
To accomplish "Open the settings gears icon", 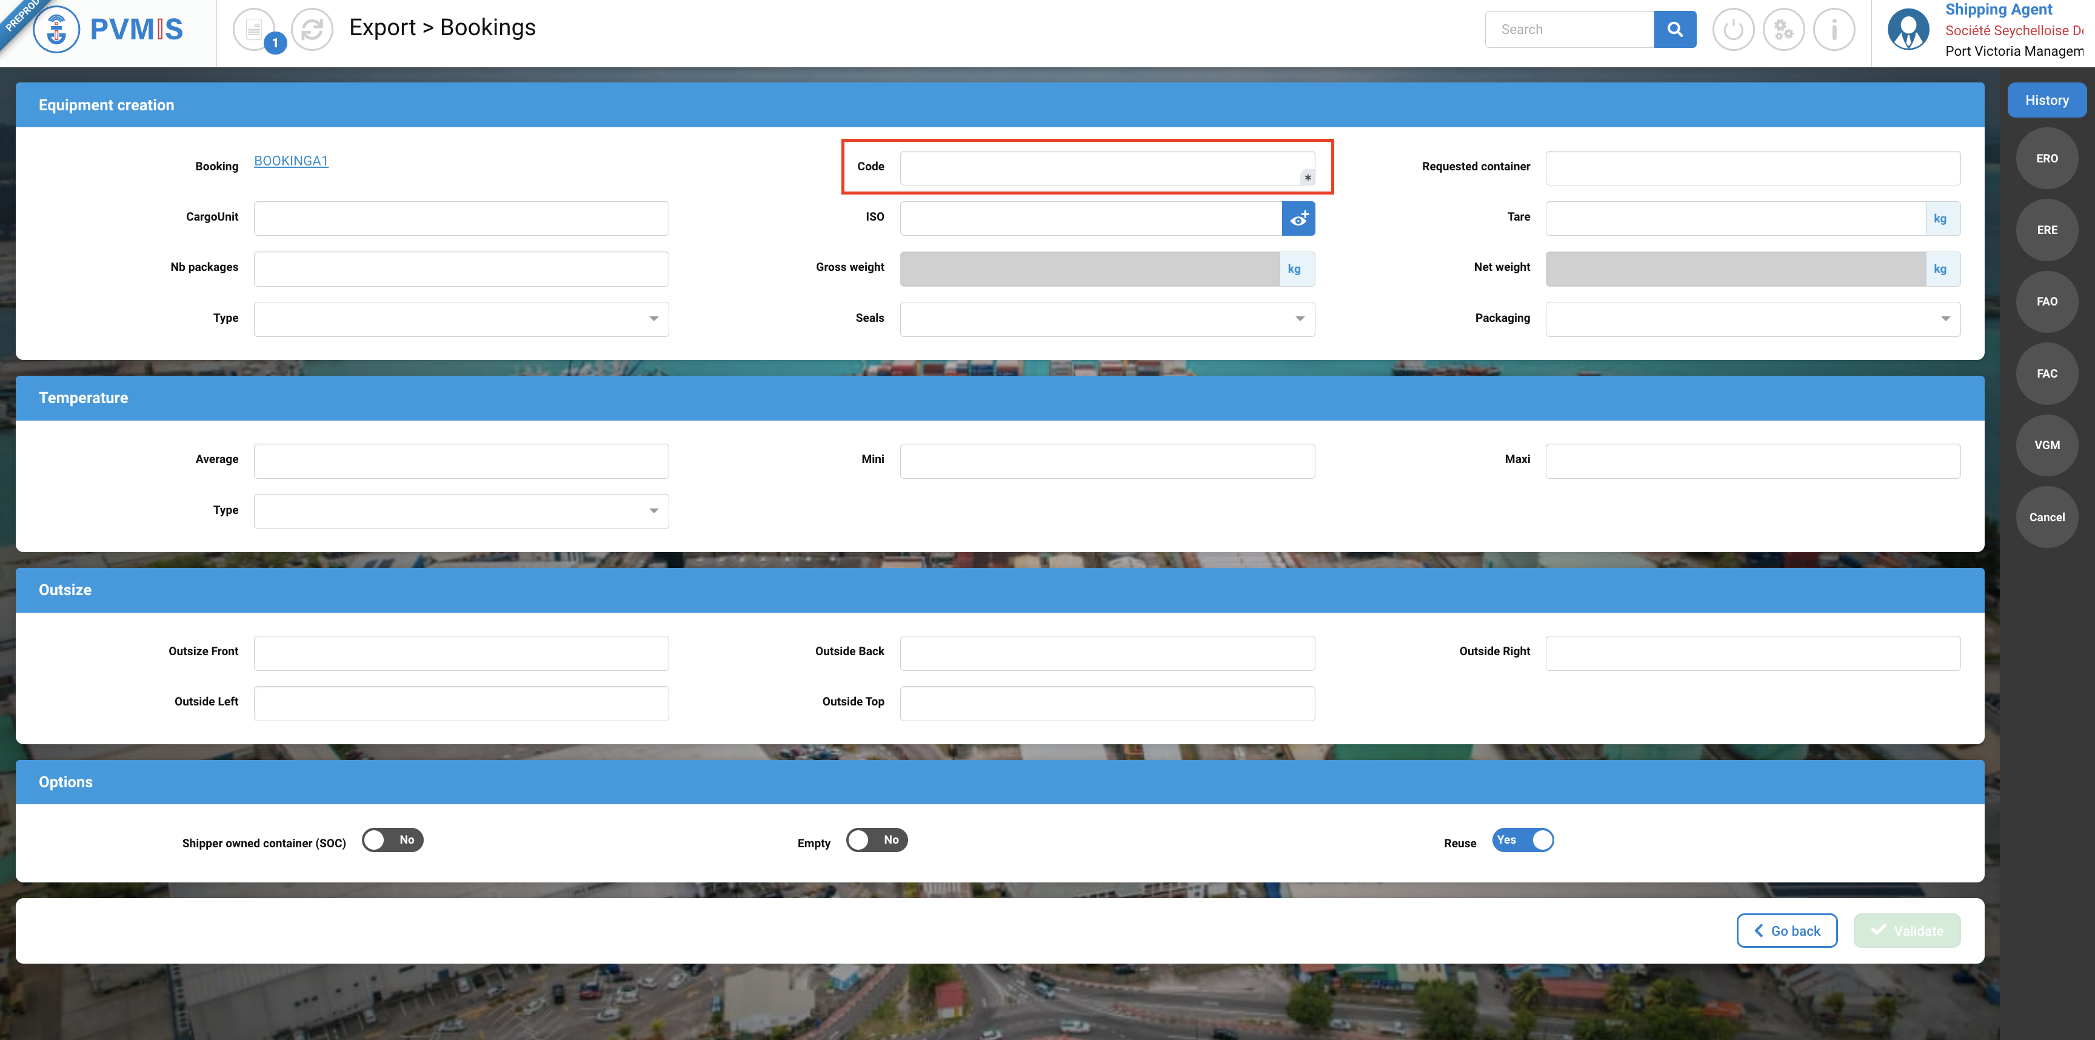I will [x=1783, y=30].
